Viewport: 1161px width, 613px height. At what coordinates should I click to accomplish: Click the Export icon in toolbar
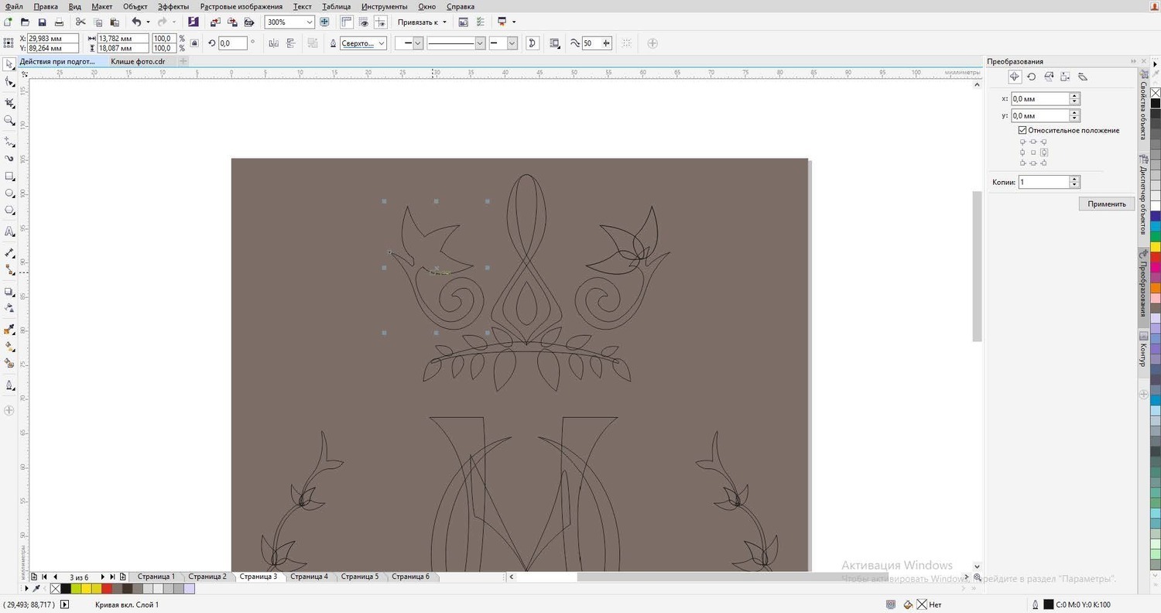pyautogui.click(x=232, y=22)
